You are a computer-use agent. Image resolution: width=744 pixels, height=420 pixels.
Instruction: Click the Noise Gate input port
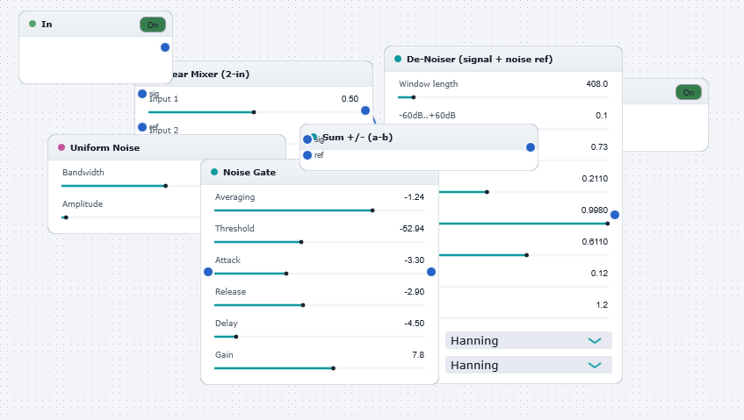tap(208, 272)
